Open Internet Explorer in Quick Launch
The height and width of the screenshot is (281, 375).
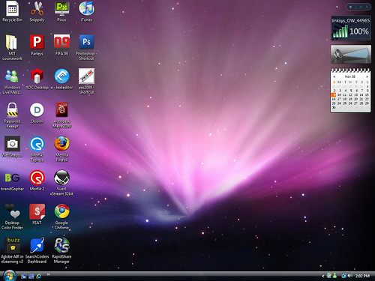(39, 276)
